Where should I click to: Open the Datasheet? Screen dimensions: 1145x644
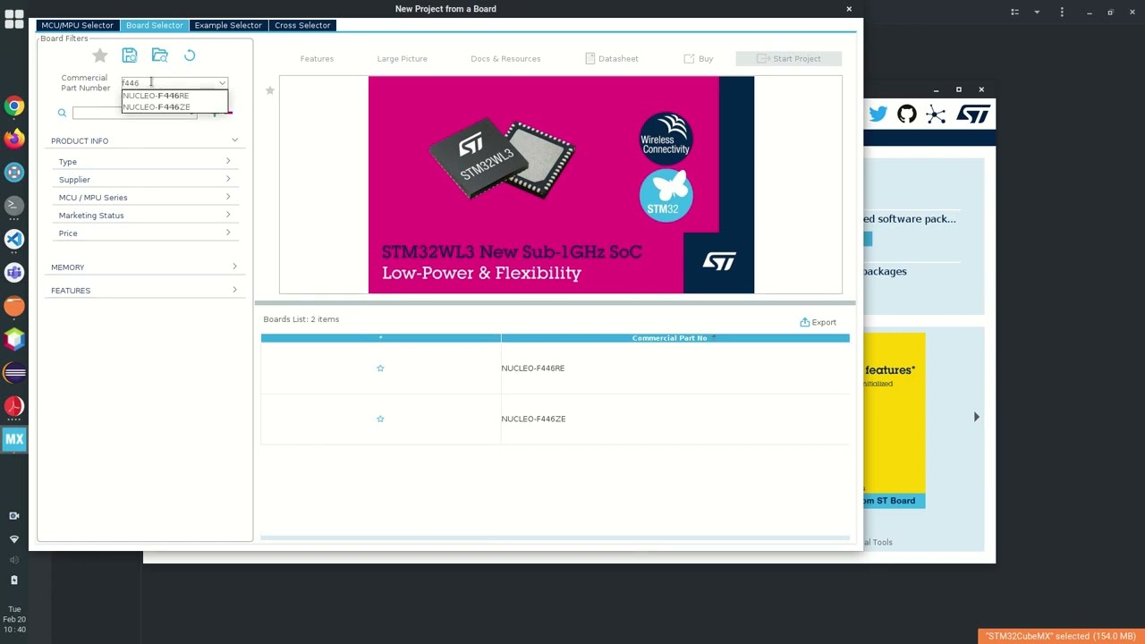(x=612, y=59)
